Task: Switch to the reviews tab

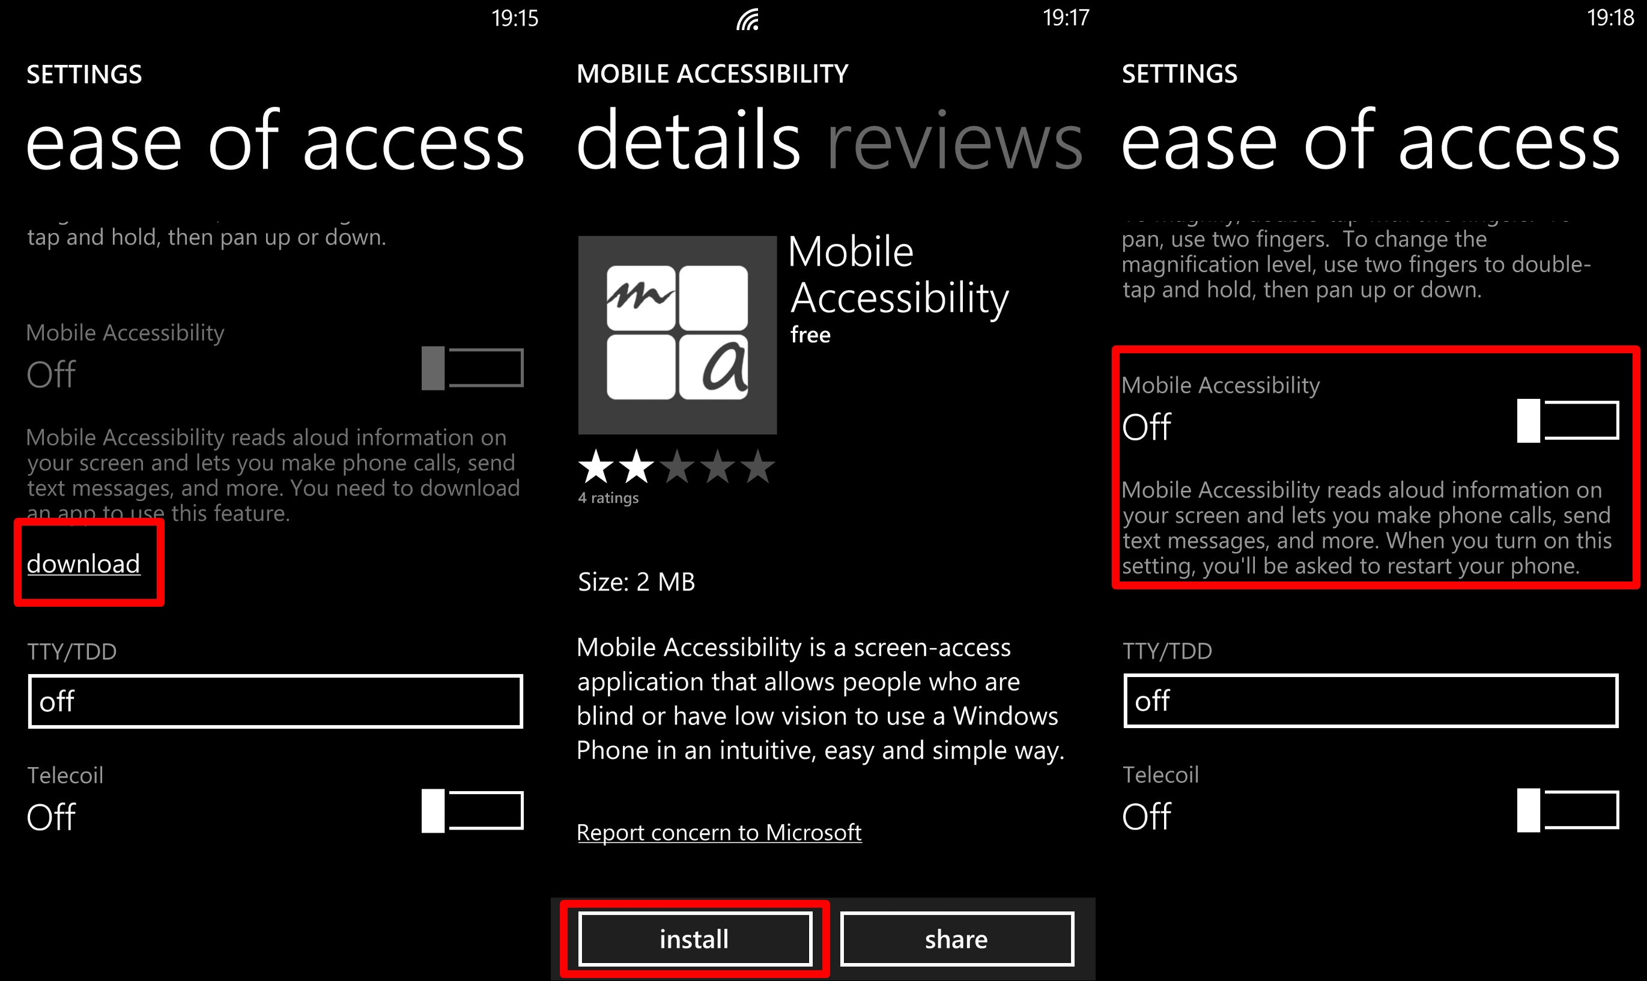Action: click(955, 140)
